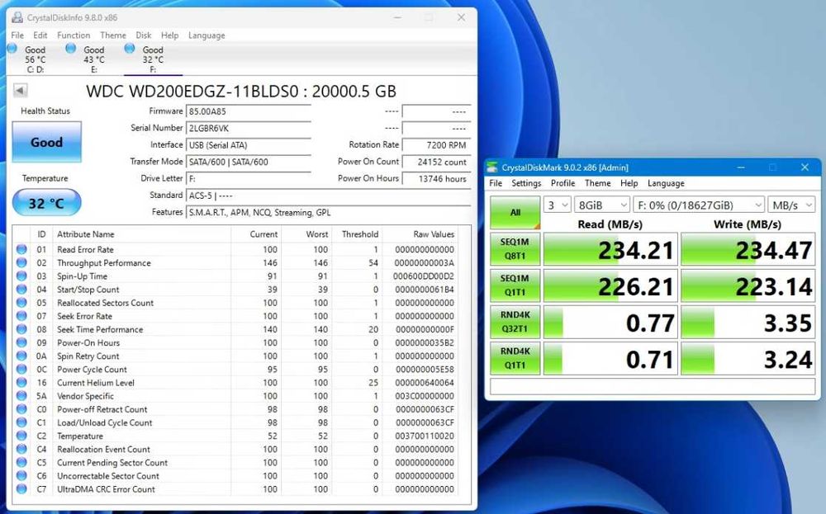826x514 pixels.
Task: Select the E: drive status orb
Action: point(70,49)
